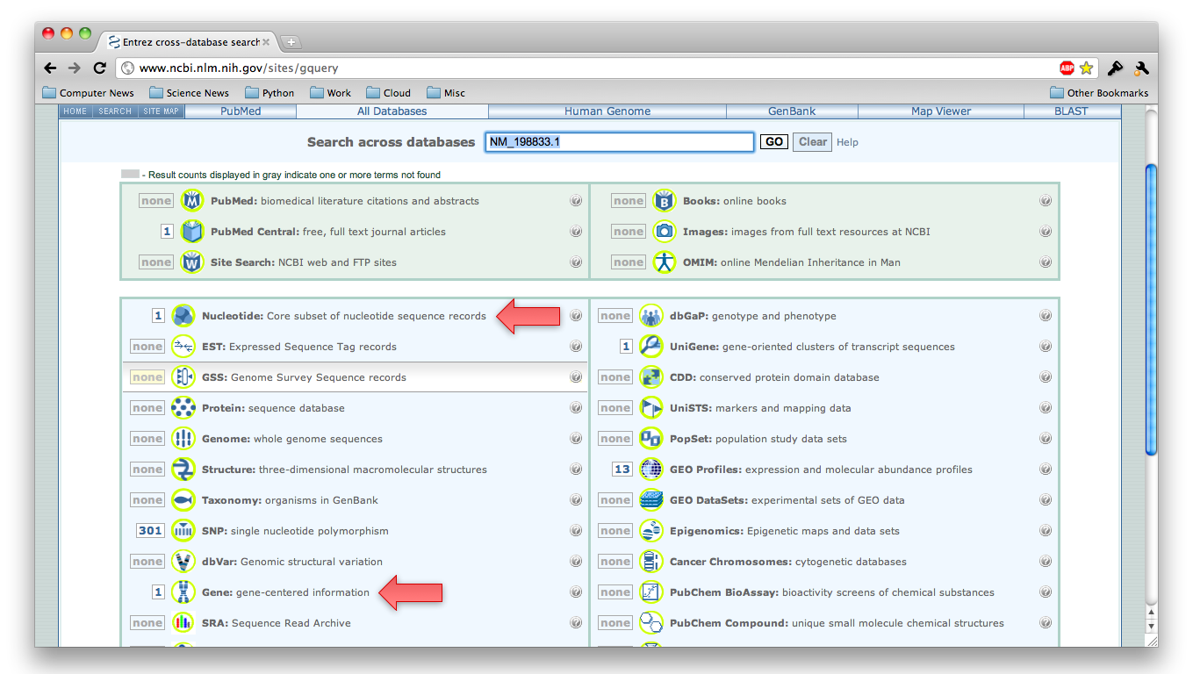Image resolution: width=1193 pixels, height=674 pixels.
Task: Show help for the Nucleotide row
Action: [576, 316]
